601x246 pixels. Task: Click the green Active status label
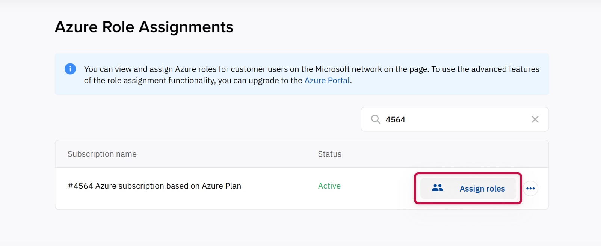tap(329, 186)
